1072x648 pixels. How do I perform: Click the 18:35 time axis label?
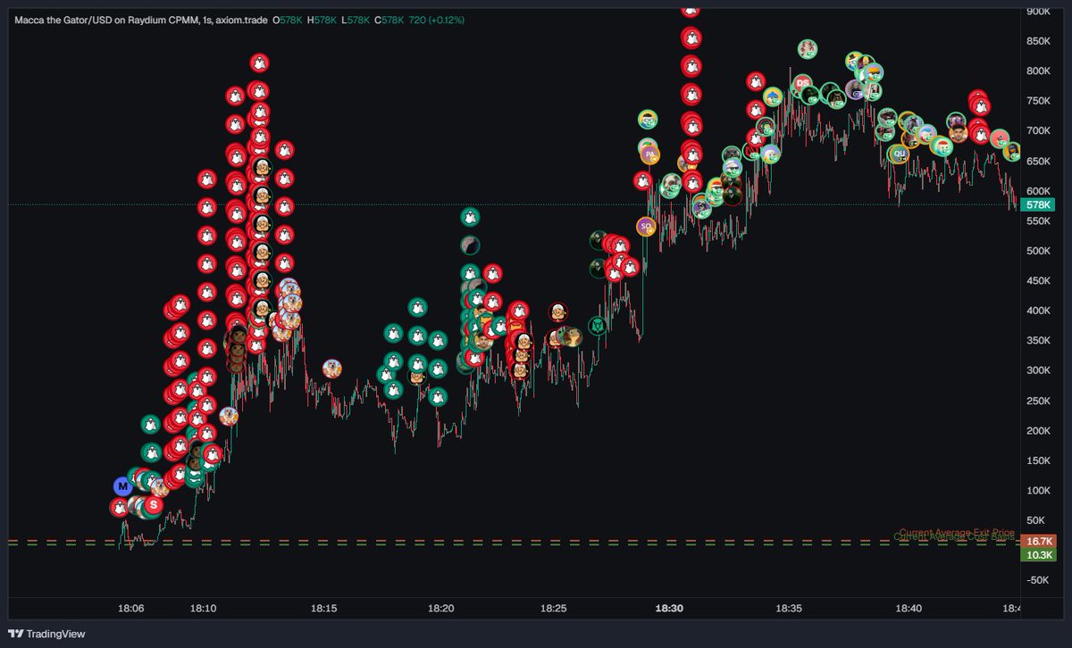[789, 609]
